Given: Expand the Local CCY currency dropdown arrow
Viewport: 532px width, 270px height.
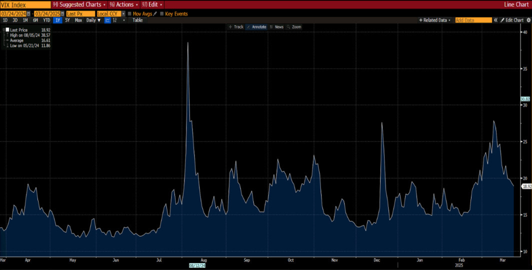Looking at the screenshot, I should tap(123, 14).
